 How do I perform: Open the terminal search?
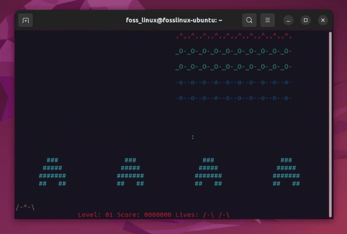coord(249,20)
